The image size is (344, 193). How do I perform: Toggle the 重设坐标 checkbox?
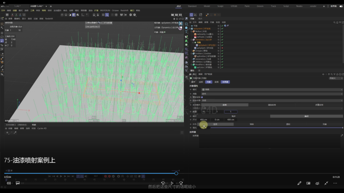point(202,97)
